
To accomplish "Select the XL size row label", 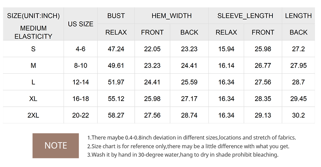I will pos(33,99).
